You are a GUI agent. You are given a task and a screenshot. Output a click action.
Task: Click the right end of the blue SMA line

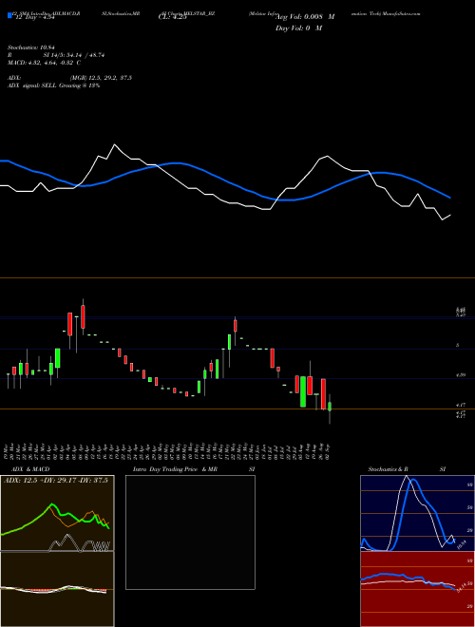[x=449, y=198]
